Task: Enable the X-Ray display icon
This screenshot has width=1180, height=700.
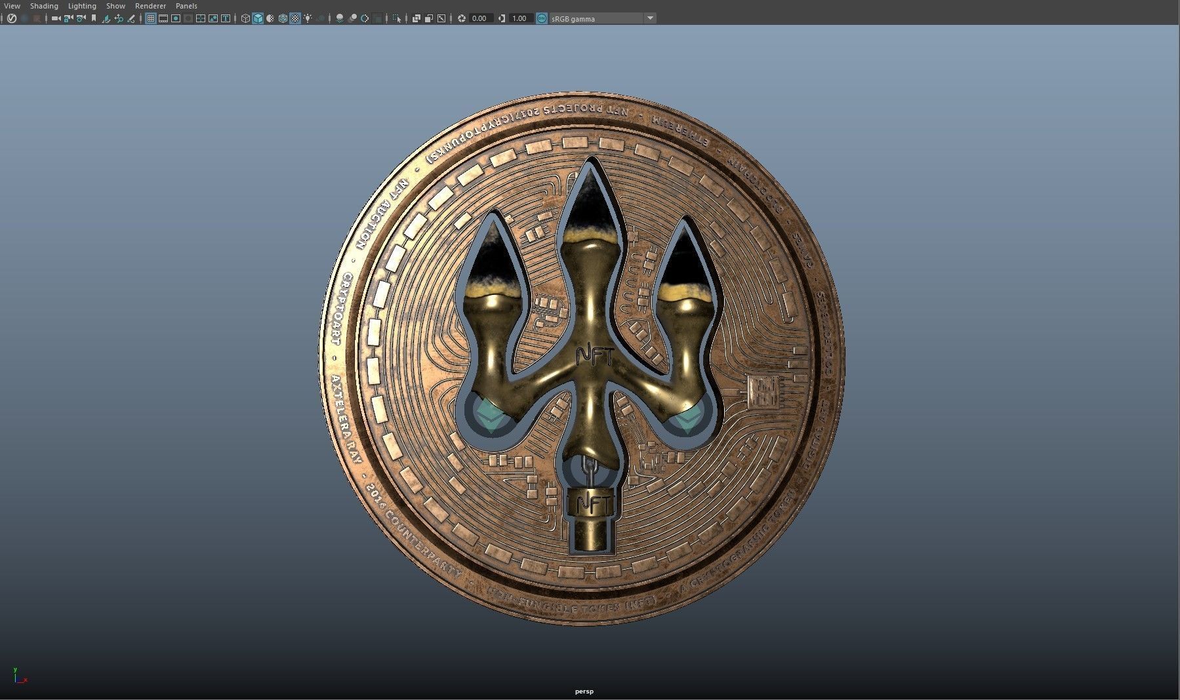Action: pos(417,18)
